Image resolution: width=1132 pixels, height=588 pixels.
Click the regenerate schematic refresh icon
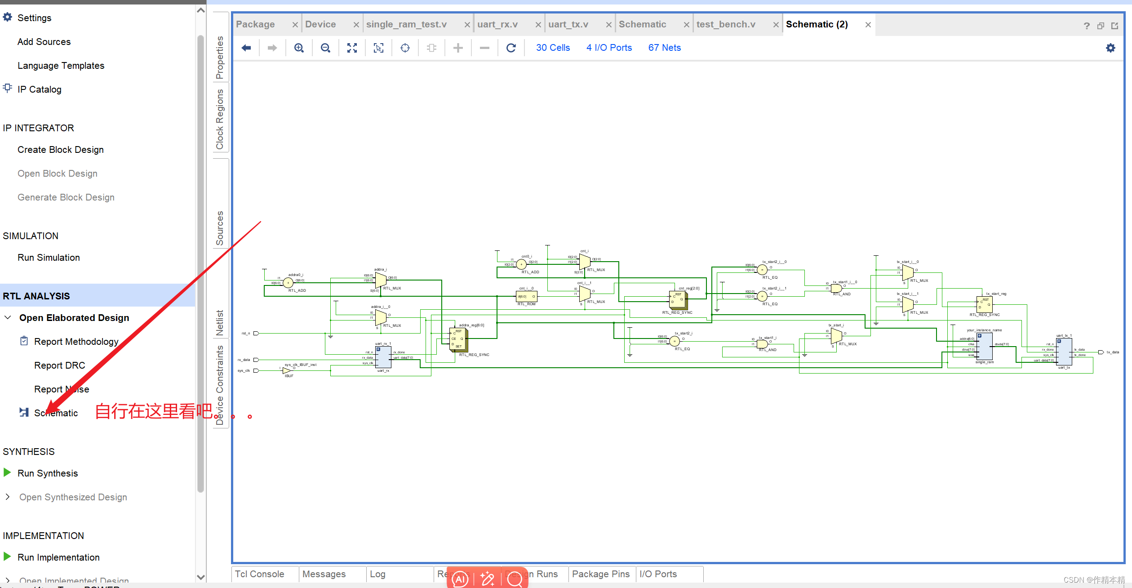511,48
